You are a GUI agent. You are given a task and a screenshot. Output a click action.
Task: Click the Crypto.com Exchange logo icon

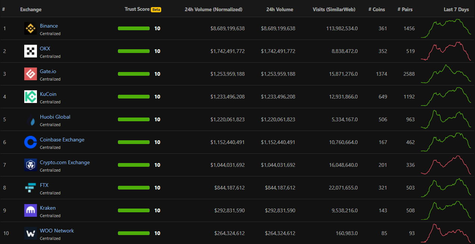coord(31,165)
